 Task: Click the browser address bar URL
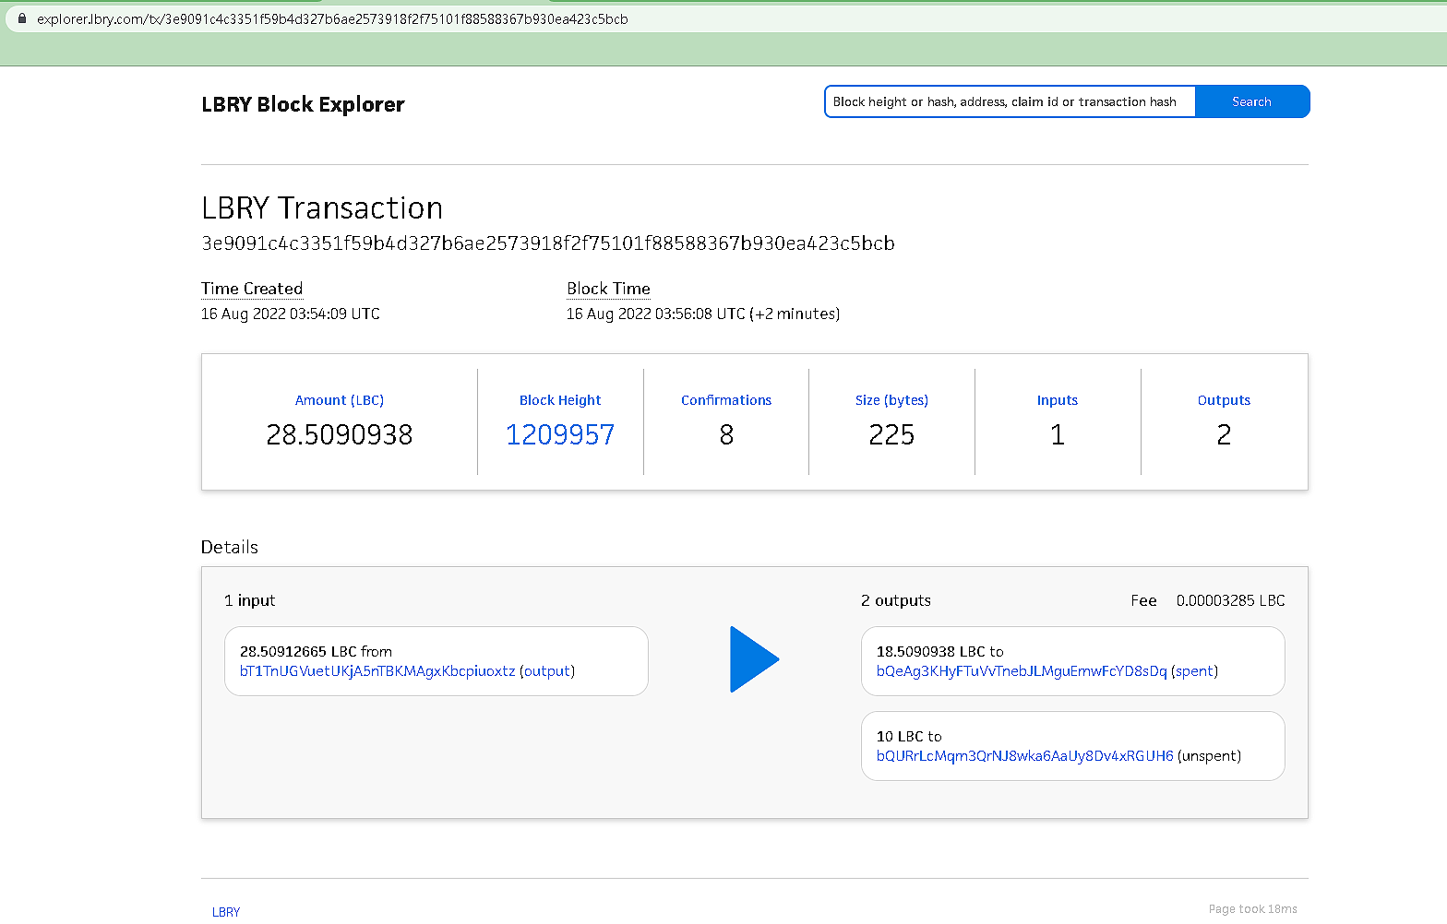332,18
